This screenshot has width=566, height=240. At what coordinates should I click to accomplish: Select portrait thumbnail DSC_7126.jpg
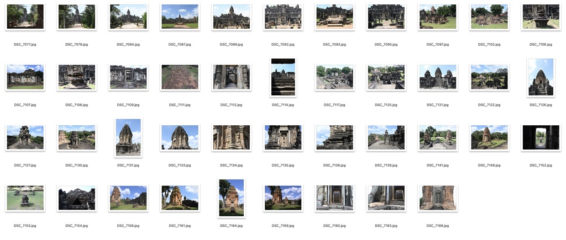541,77
